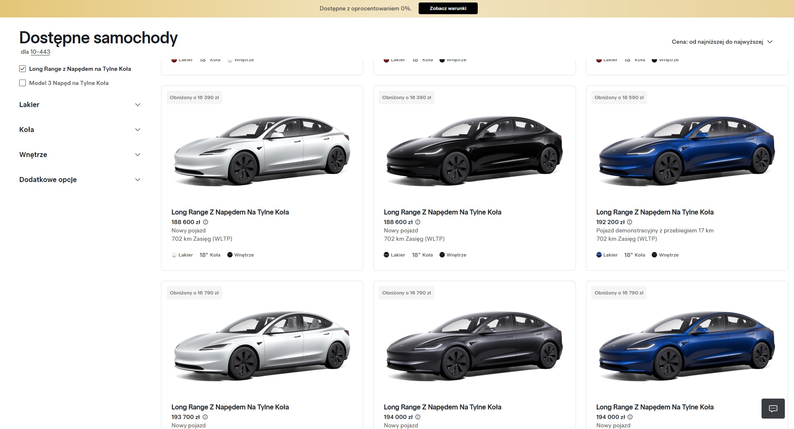Image resolution: width=794 pixels, height=429 pixels.
Task: Open grey car listing image, 194 000 zł
Action: [x=474, y=347]
